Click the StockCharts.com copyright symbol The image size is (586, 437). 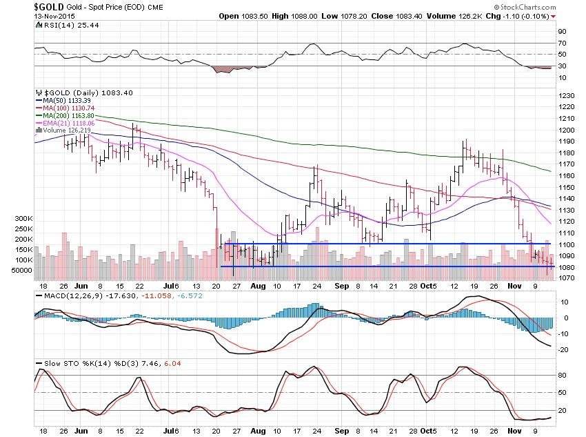pyautogui.click(x=496, y=7)
